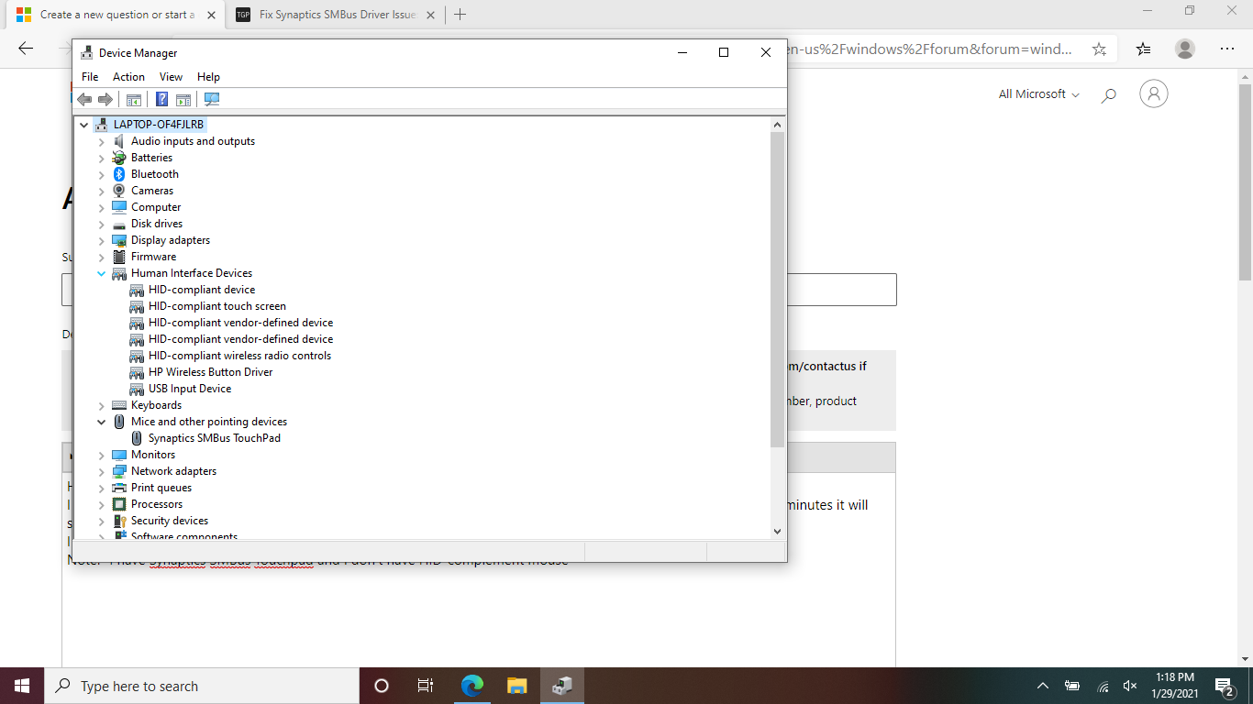Screen dimensions: 1253x704
Task: Open a new browser tab with plus button
Action: 460,15
